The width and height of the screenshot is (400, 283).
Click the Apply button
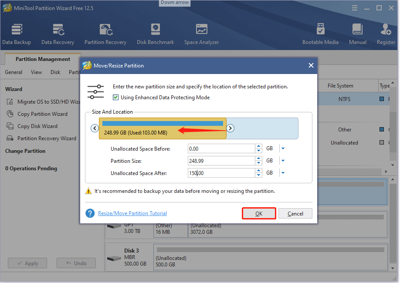coord(27,263)
